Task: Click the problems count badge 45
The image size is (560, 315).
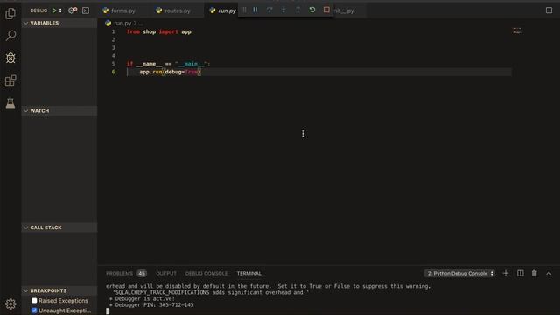Action: click(142, 274)
